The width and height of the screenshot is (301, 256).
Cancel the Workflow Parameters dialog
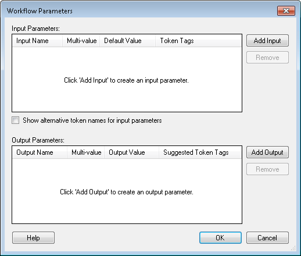pyautogui.click(x=267, y=238)
